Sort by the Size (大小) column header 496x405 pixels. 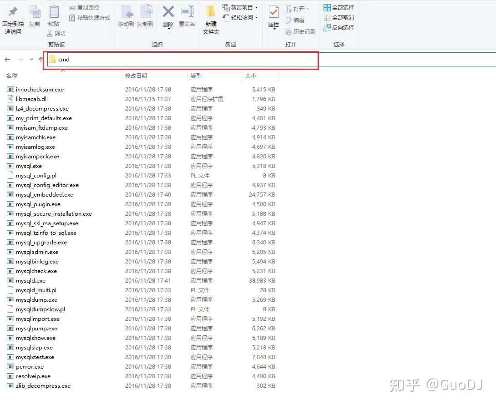251,76
